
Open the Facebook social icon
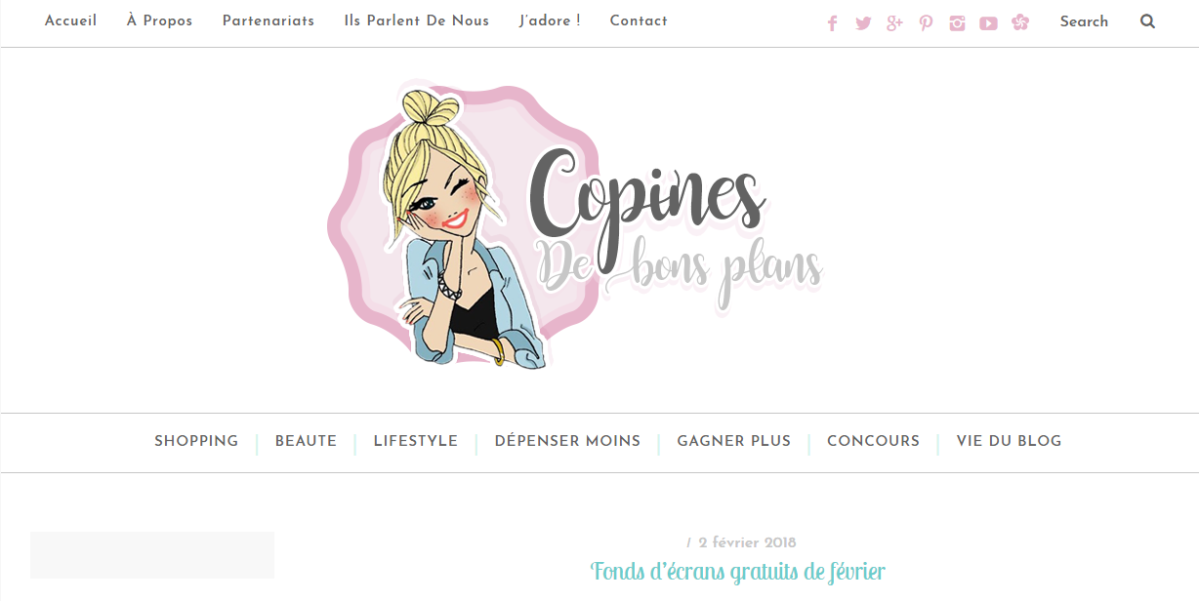pos(832,23)
